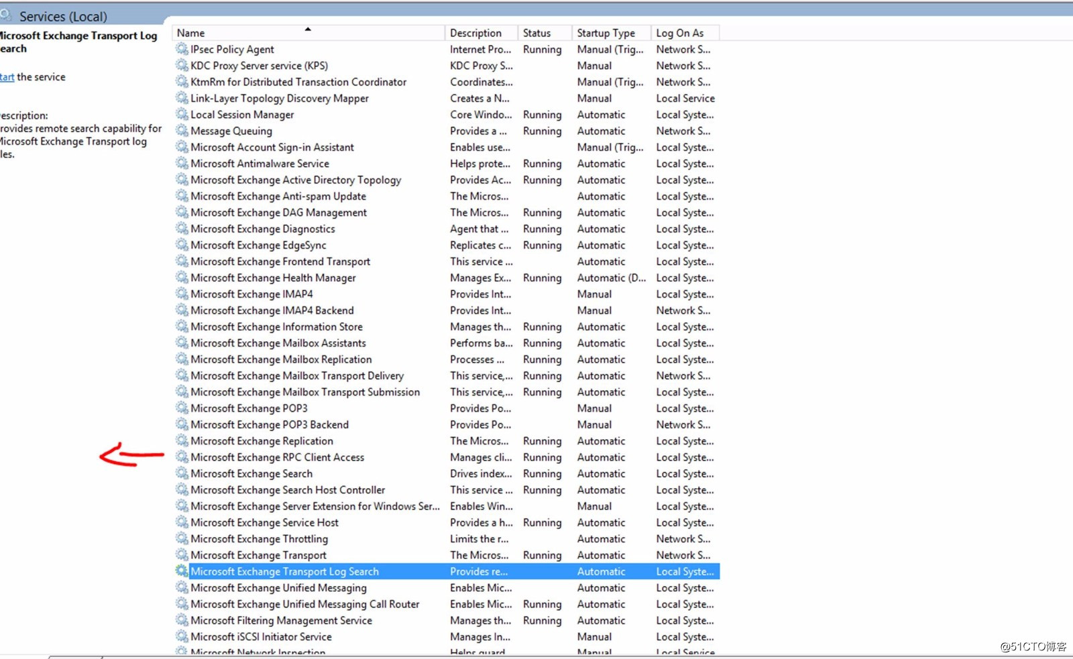Click Manual (Trig... startup type of IPsec Policy Agent
The image size is (1073, 659).
pyautogui.click(x=610, y=49)
